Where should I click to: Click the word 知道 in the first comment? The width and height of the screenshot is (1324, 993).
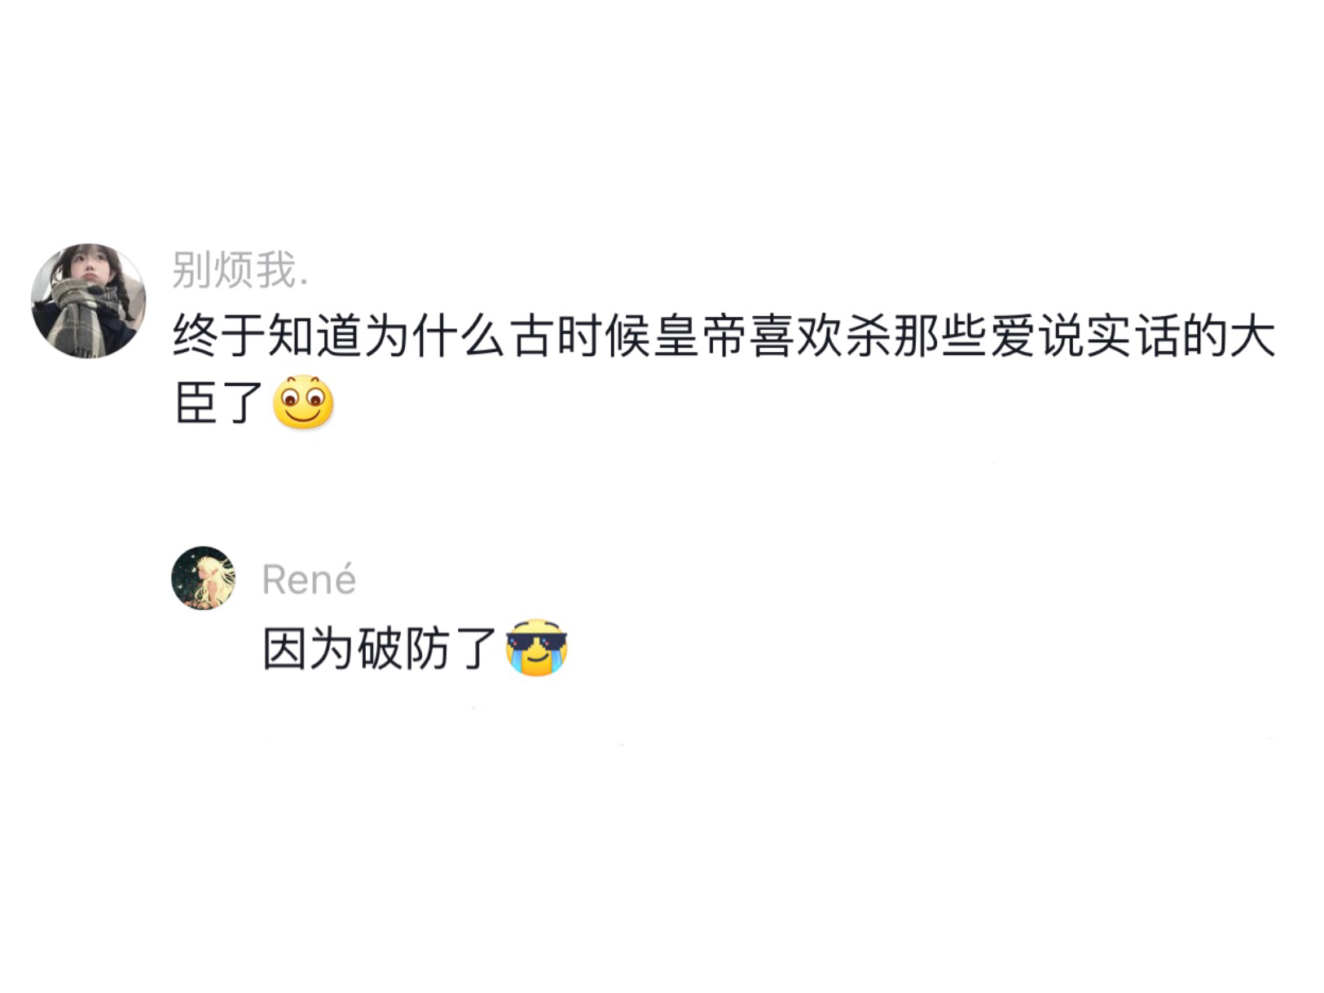(x=316, y=336)
